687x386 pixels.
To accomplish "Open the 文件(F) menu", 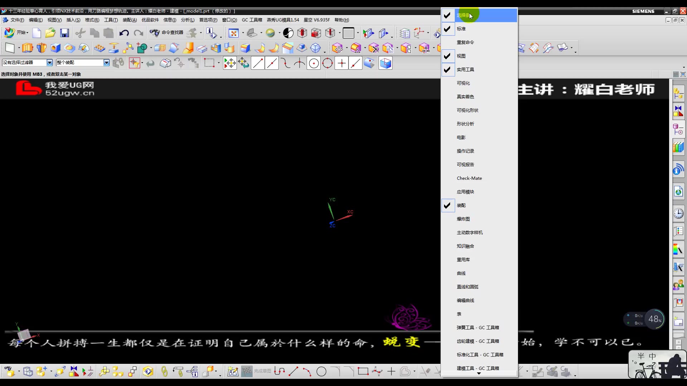I will (17, 20).
